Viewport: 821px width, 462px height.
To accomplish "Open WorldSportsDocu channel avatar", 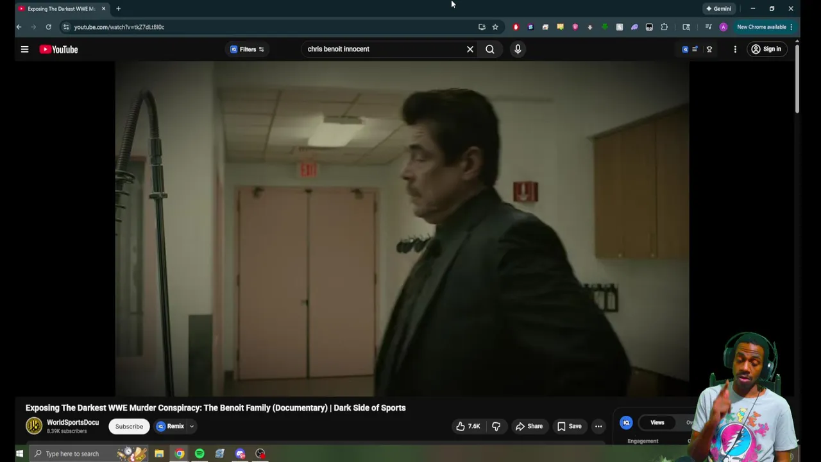I will coord(34,425).
